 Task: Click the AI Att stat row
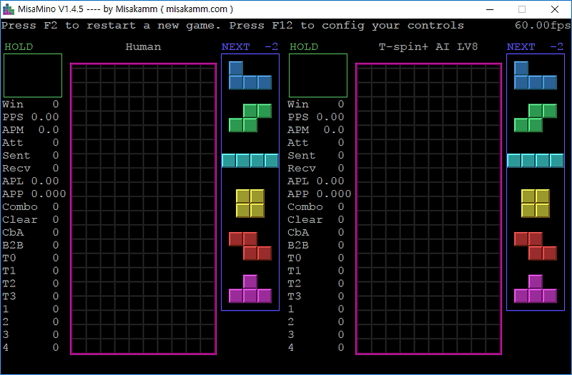(x=316, y=142)
